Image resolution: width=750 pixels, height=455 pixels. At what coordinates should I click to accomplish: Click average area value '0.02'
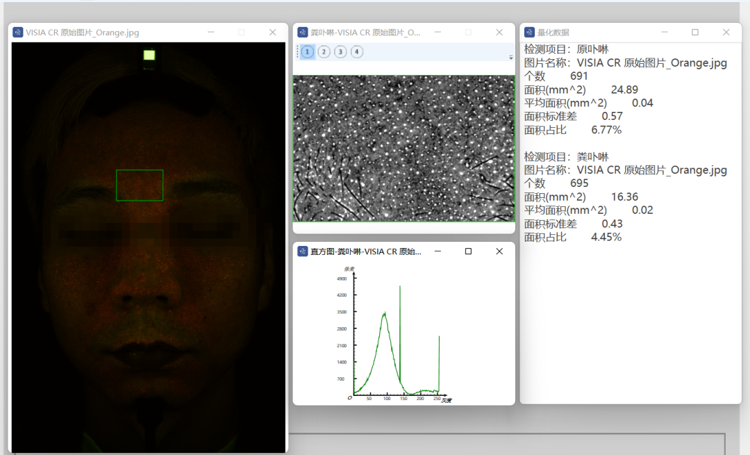pyautogui.click(x=642, y=210)
